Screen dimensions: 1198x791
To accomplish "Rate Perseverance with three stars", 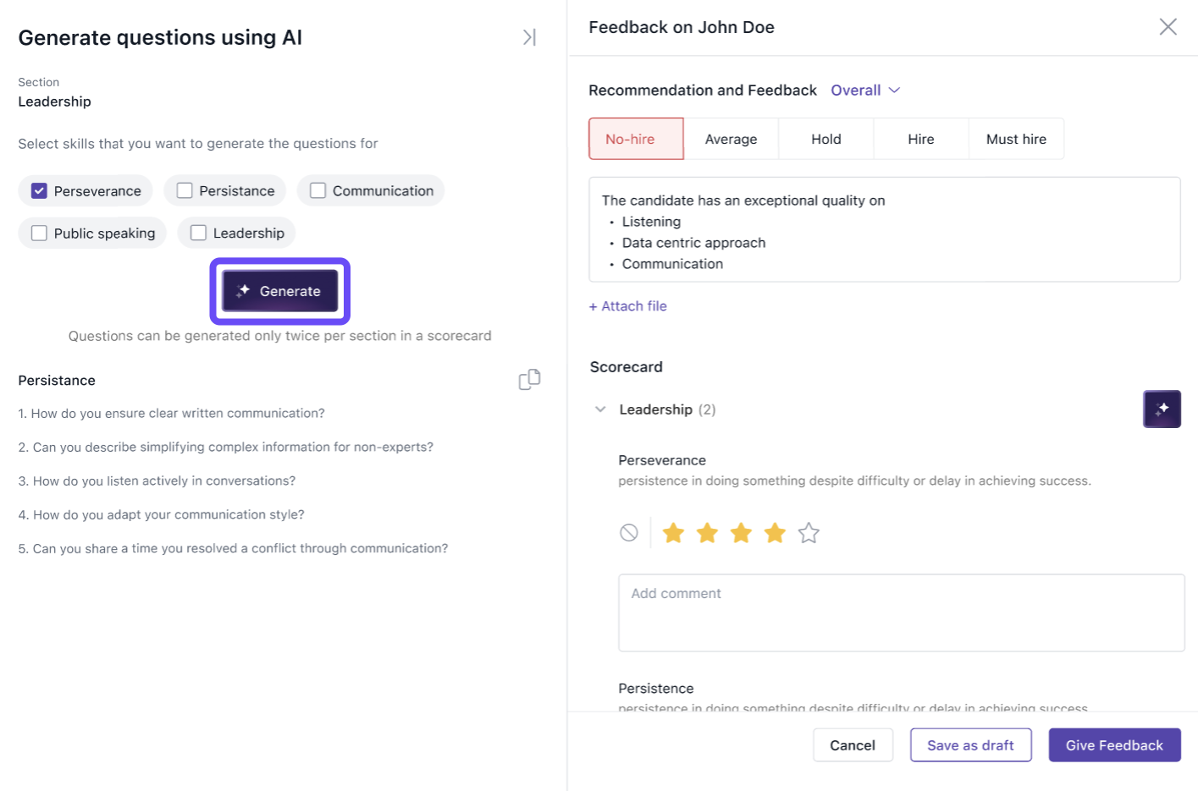I will 741,533.
